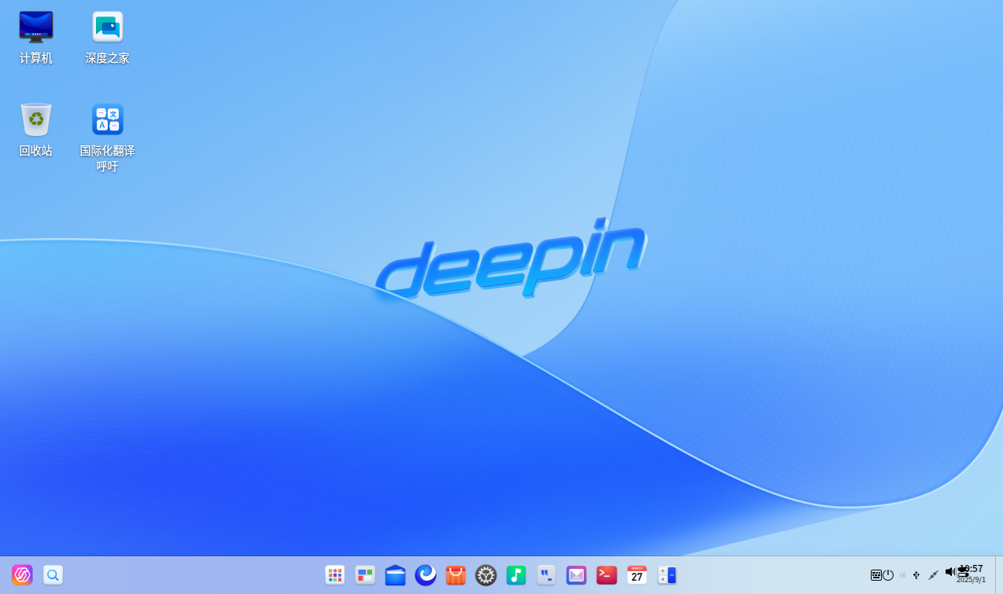Open the power button tray icon

coord(888,575)
